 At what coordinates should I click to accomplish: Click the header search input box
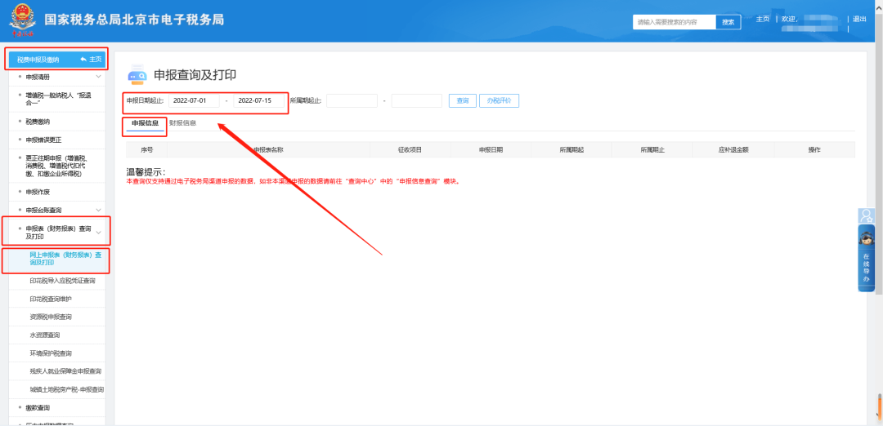[674, 22]
